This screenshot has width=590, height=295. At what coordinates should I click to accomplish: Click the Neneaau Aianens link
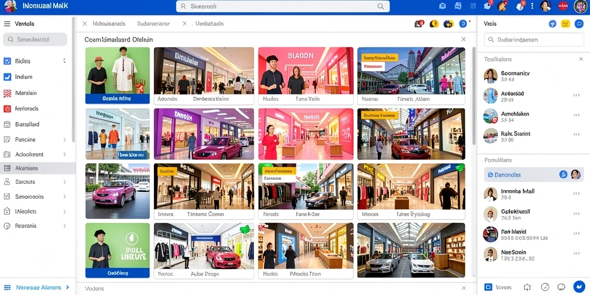[39, 288]
